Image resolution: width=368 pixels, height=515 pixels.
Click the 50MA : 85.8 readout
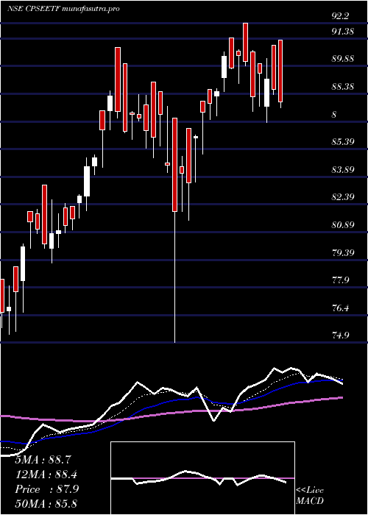(46, 503)
